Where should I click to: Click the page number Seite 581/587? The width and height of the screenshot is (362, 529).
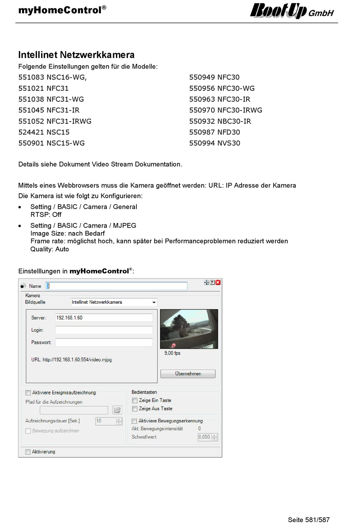pyautogui.click(x=309, y=520)
